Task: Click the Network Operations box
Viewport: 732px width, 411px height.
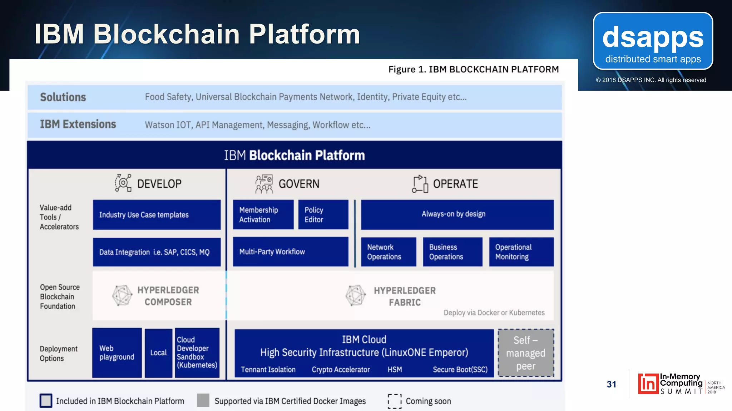Action: (x=389, y=252)
